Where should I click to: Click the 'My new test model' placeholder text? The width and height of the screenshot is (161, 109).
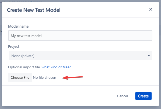[26, 36]
